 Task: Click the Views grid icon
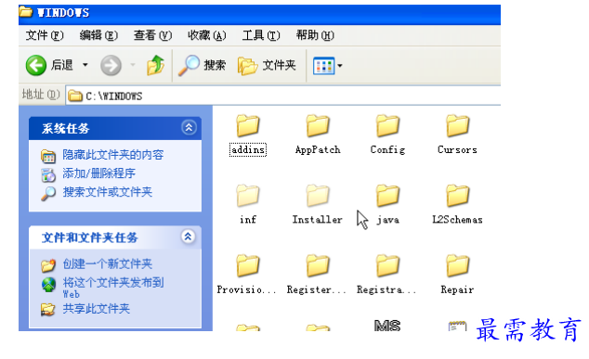(x=323, y=66)
